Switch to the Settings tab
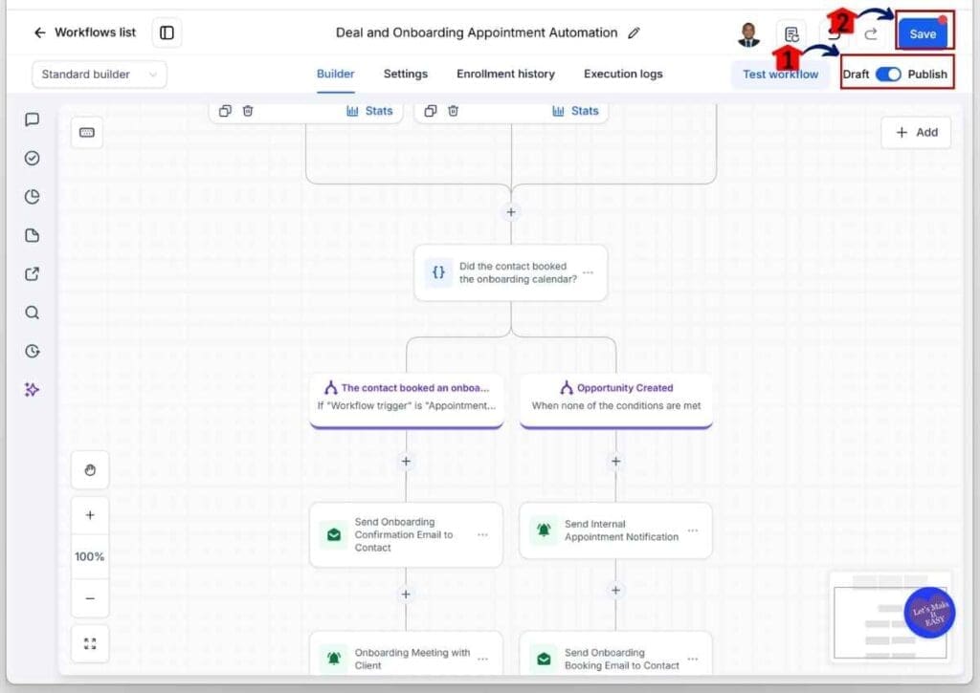The height and width of the screenshot is (693, 980). (406, 74)
